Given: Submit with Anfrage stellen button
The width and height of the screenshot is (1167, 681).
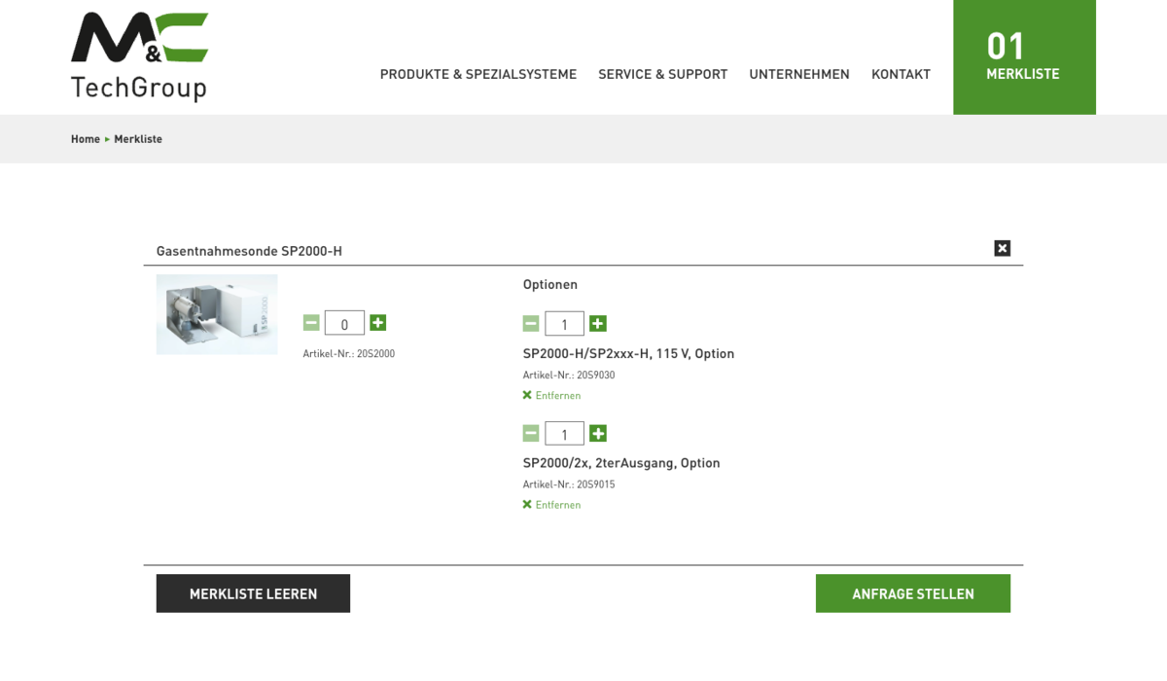Looking at the screenshot, I should (x=912, y=593).
